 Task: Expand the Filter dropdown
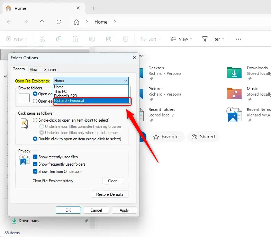(x=213, y=39)
